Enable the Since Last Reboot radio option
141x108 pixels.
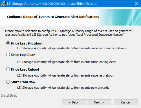coord(8,69)
